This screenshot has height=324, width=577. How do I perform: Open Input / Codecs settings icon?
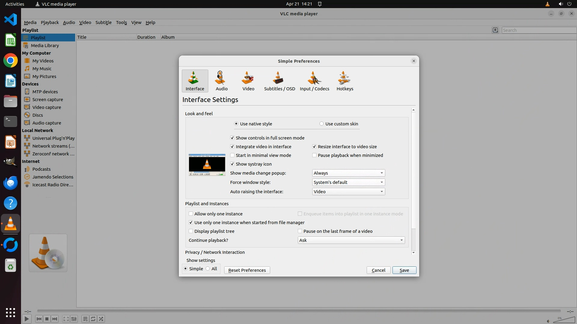(x=314, y=81)
